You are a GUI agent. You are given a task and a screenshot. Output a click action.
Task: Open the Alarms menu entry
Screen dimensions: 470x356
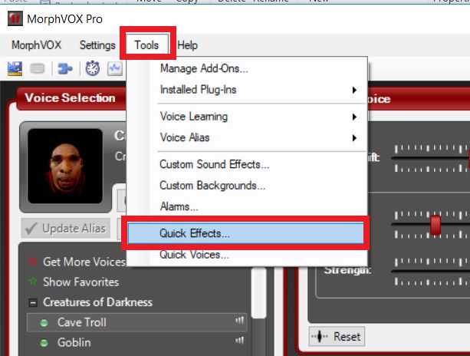click(248, 206)
